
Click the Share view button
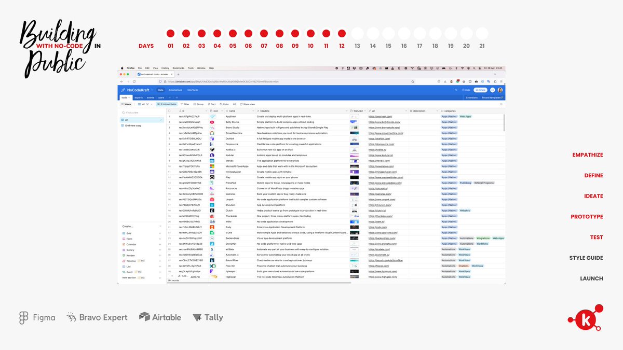click(248, 104)
